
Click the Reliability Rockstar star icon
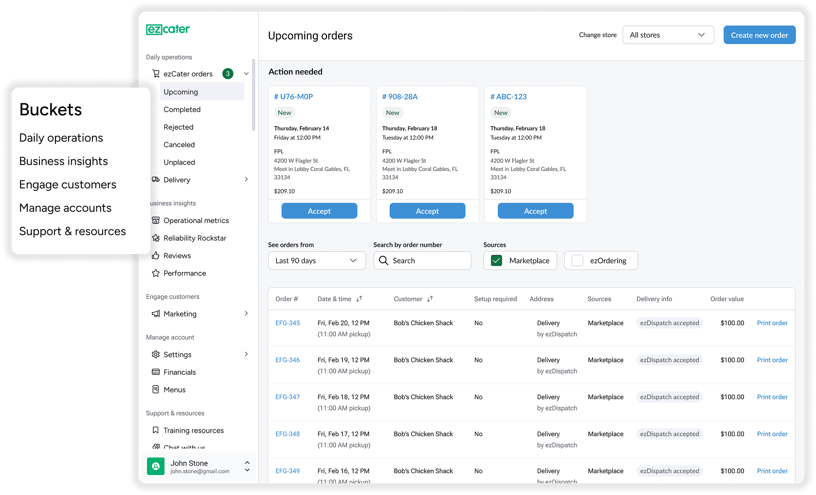(156, 238)
